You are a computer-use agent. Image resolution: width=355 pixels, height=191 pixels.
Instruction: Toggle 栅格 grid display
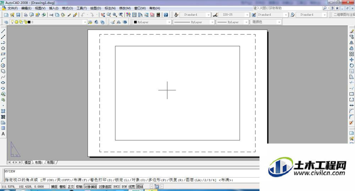click(x=62, y=186)
